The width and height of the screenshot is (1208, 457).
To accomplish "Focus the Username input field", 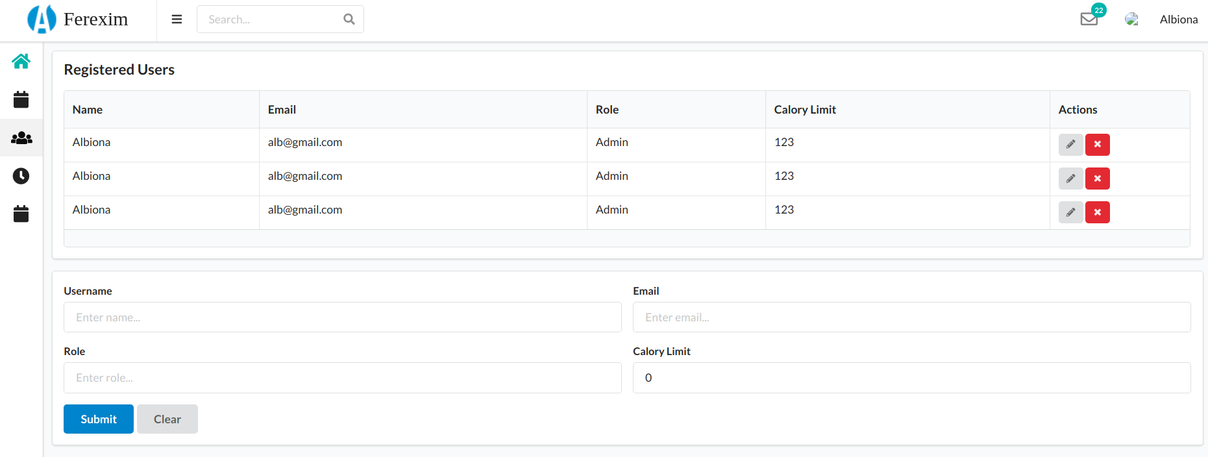I will tap(342, 317).
